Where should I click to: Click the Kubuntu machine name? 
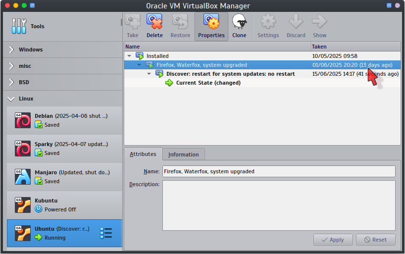coord(46,201)
